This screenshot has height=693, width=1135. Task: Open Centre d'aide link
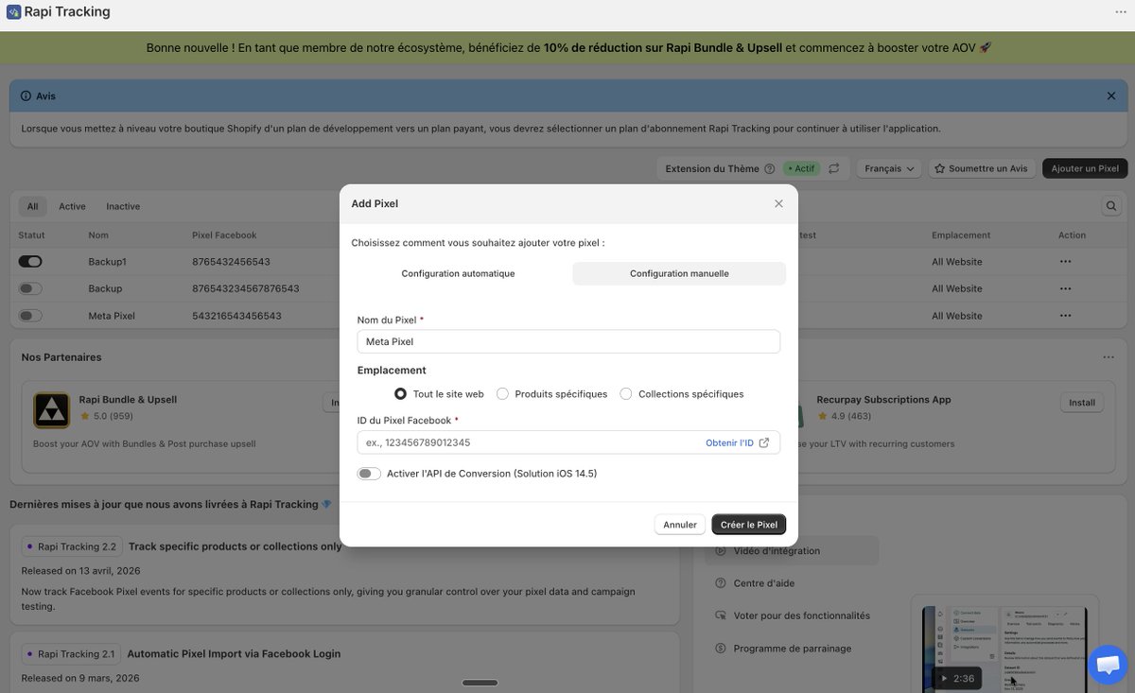pos(764,583)
